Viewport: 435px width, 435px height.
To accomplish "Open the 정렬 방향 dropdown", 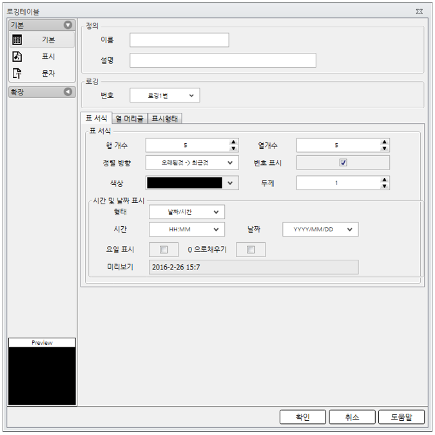I will 192,162.
